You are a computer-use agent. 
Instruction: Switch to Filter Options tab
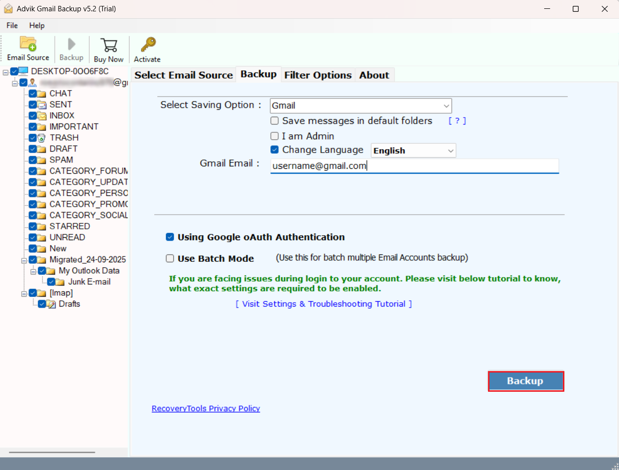(318, 75)
